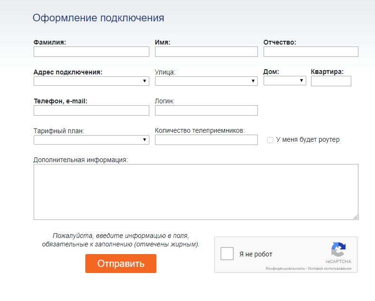Click the Фамилия input field
375x301 pixels.
click(91, 52)
